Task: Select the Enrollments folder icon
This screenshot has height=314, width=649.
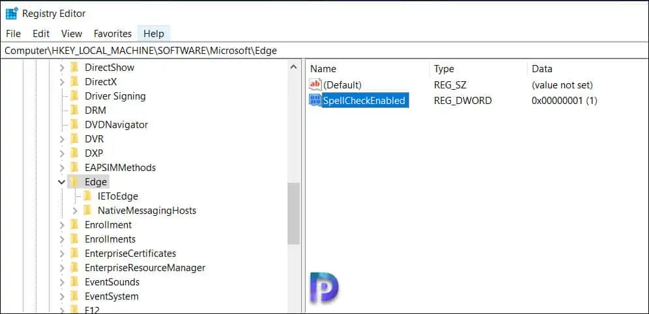Action: tap(74, 239)
